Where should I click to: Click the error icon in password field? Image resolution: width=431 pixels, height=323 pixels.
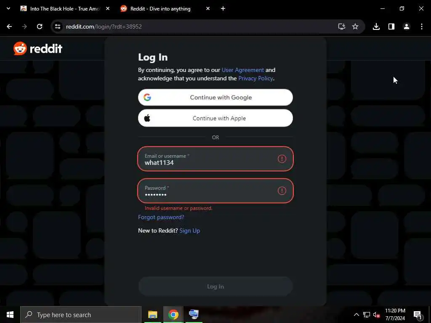click(282, 191)
